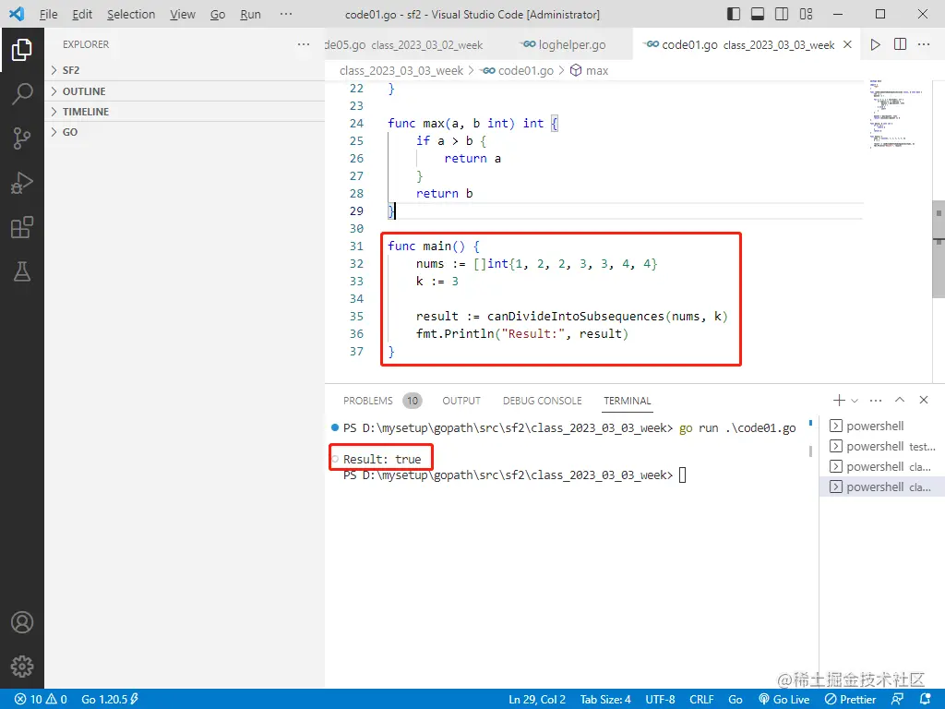Switch to the DEBUG CONSOLE tab
Image resolution: width=945 pixels, height=709 pixels.
(542, 401)
